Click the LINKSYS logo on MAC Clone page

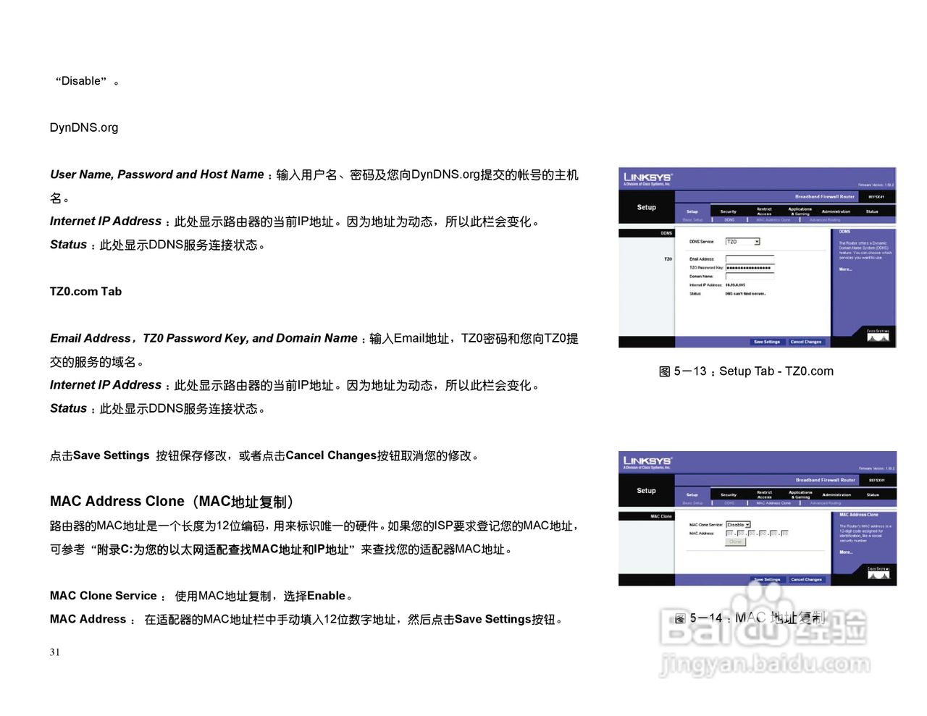(646, 461)
